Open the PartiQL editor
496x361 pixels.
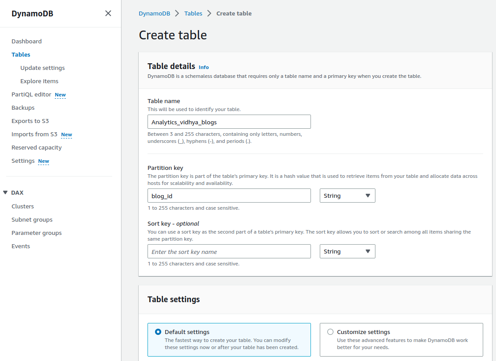click(31, 94)
